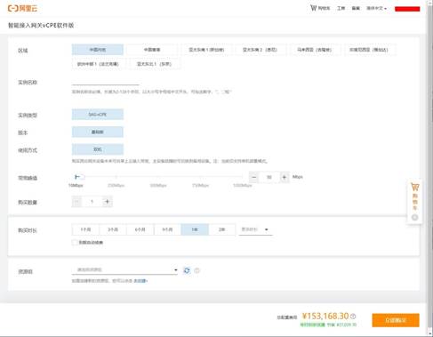Select the 中国香港 region option
433x337 pixels.
coord(152,50)
